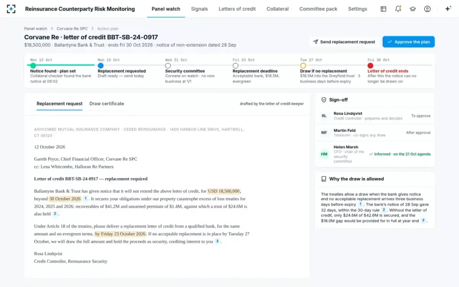The height and width of the screenshot is (287, 459).
Task: Click the letter of credit heading title
Action: pos(91,37)
